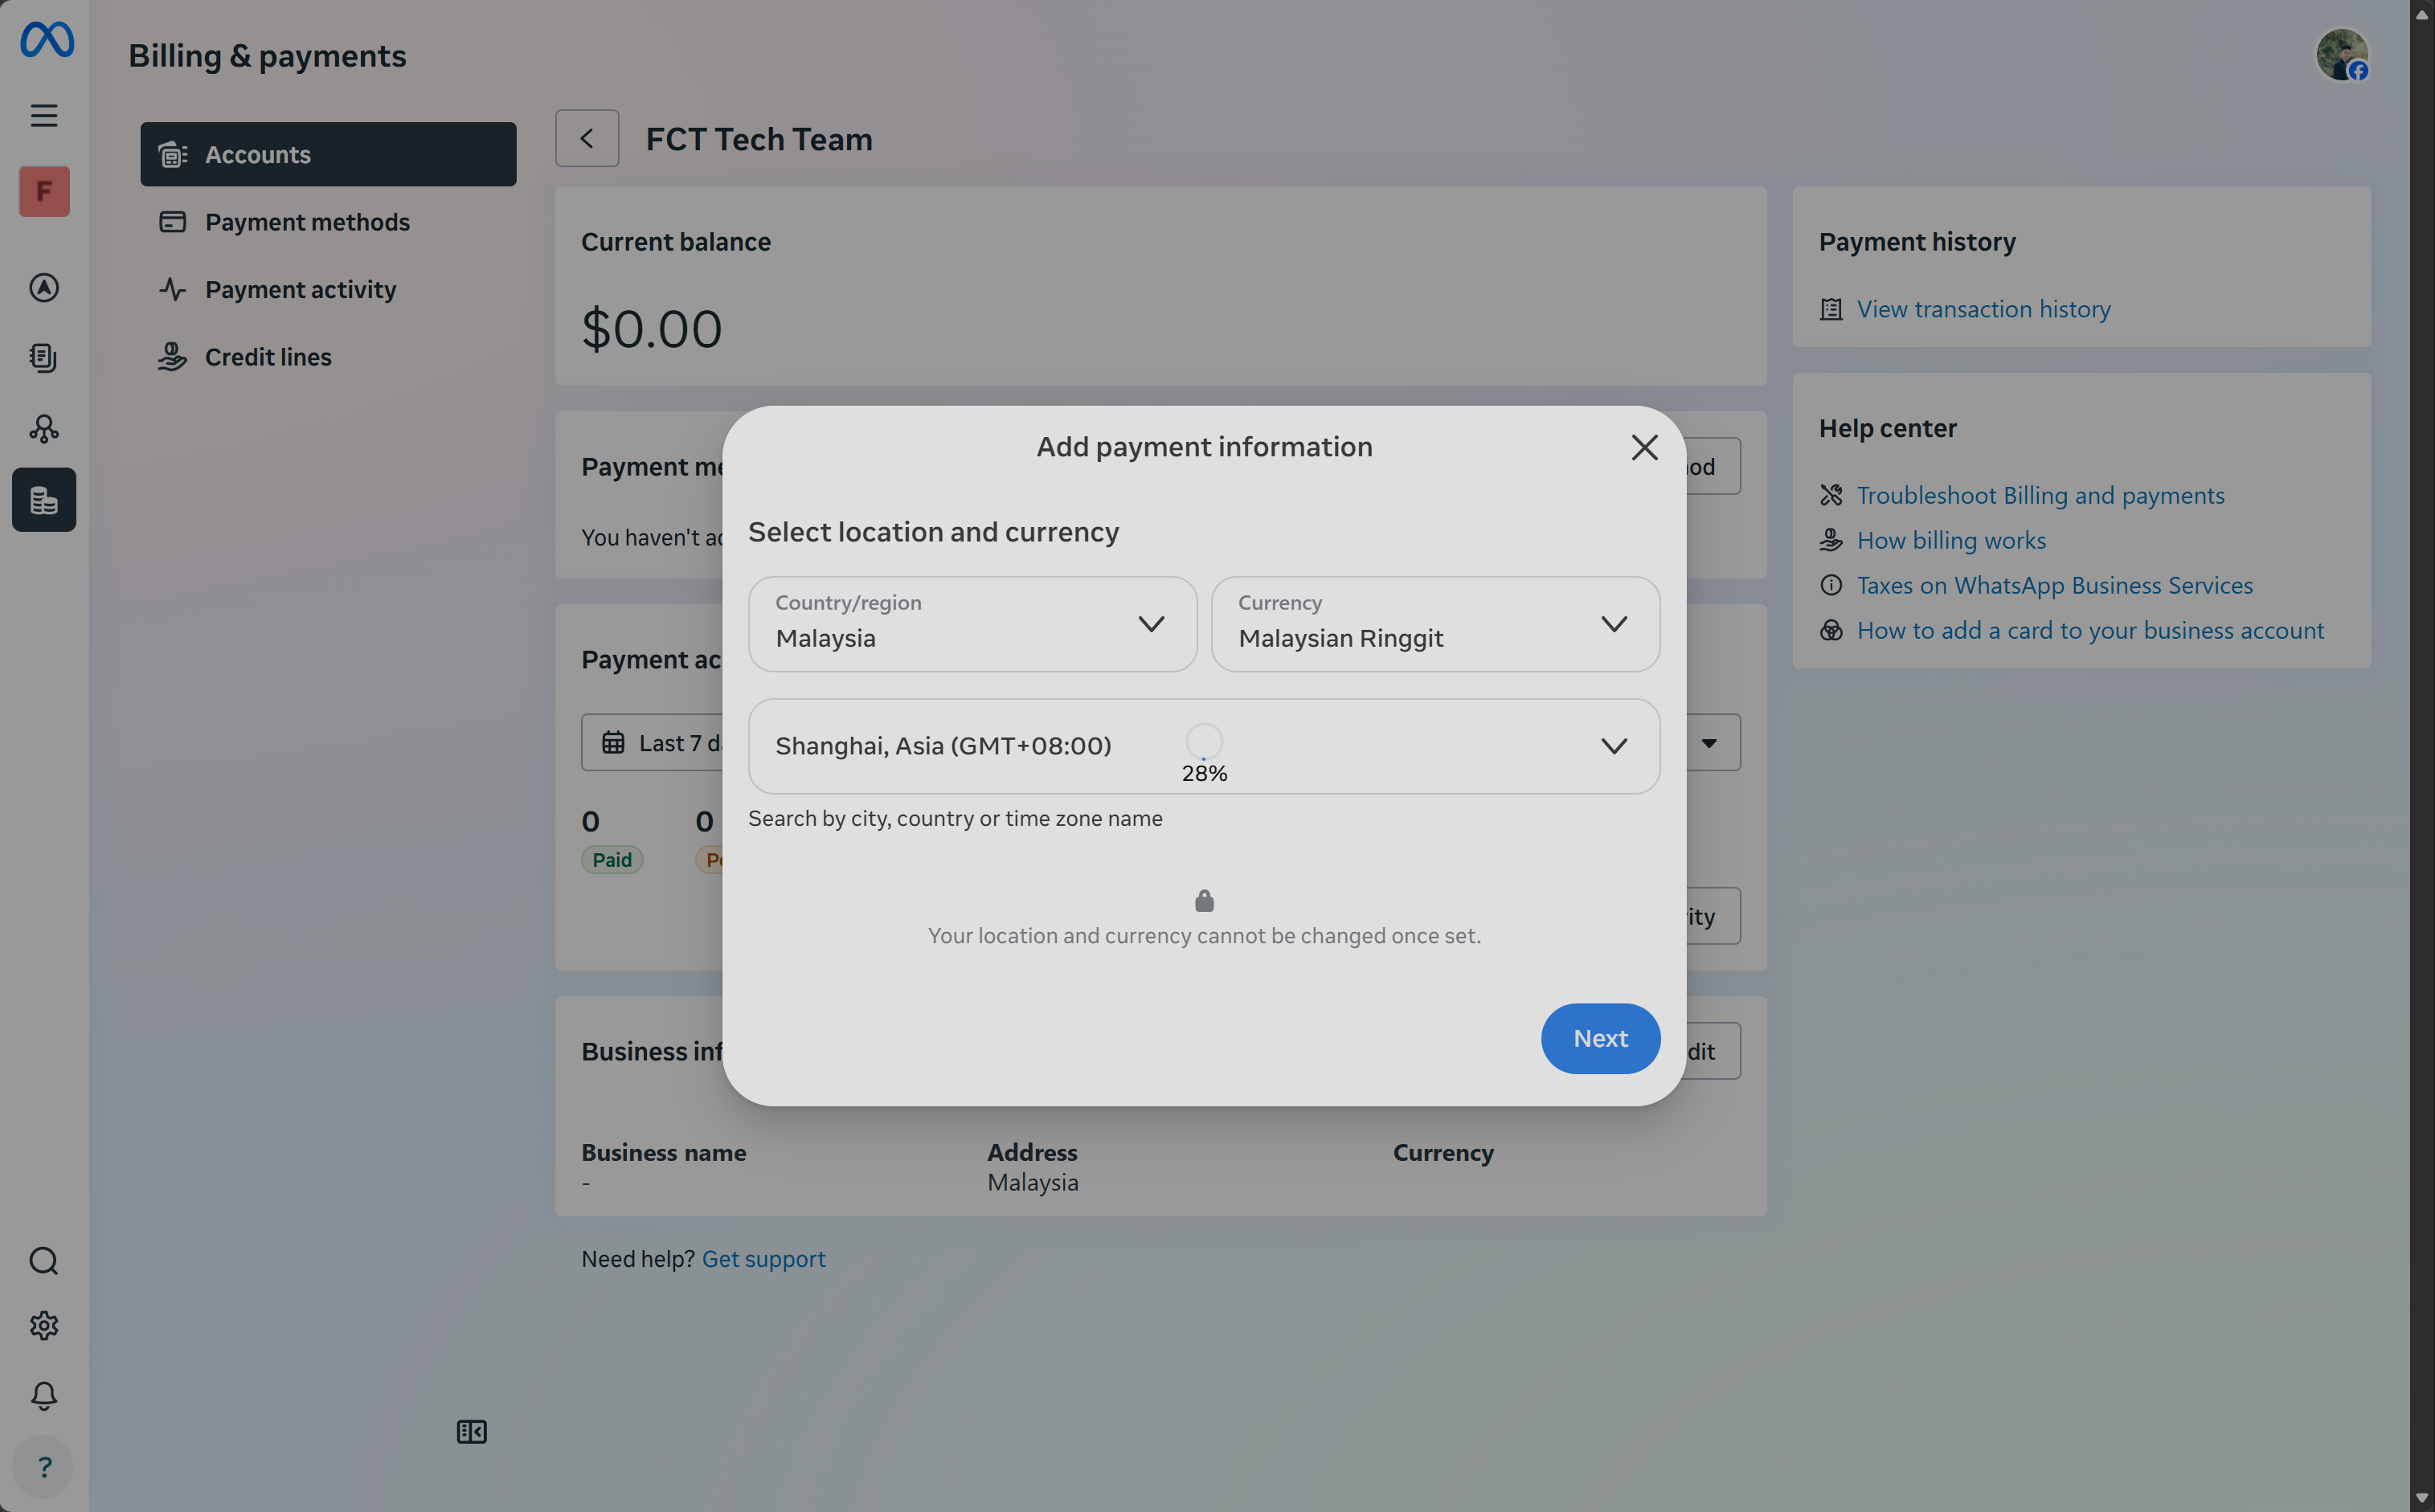Viewport: 2435px width, 1512px height.
Task: Open the search magnifier icon
Action: (x=44, y=1261)
